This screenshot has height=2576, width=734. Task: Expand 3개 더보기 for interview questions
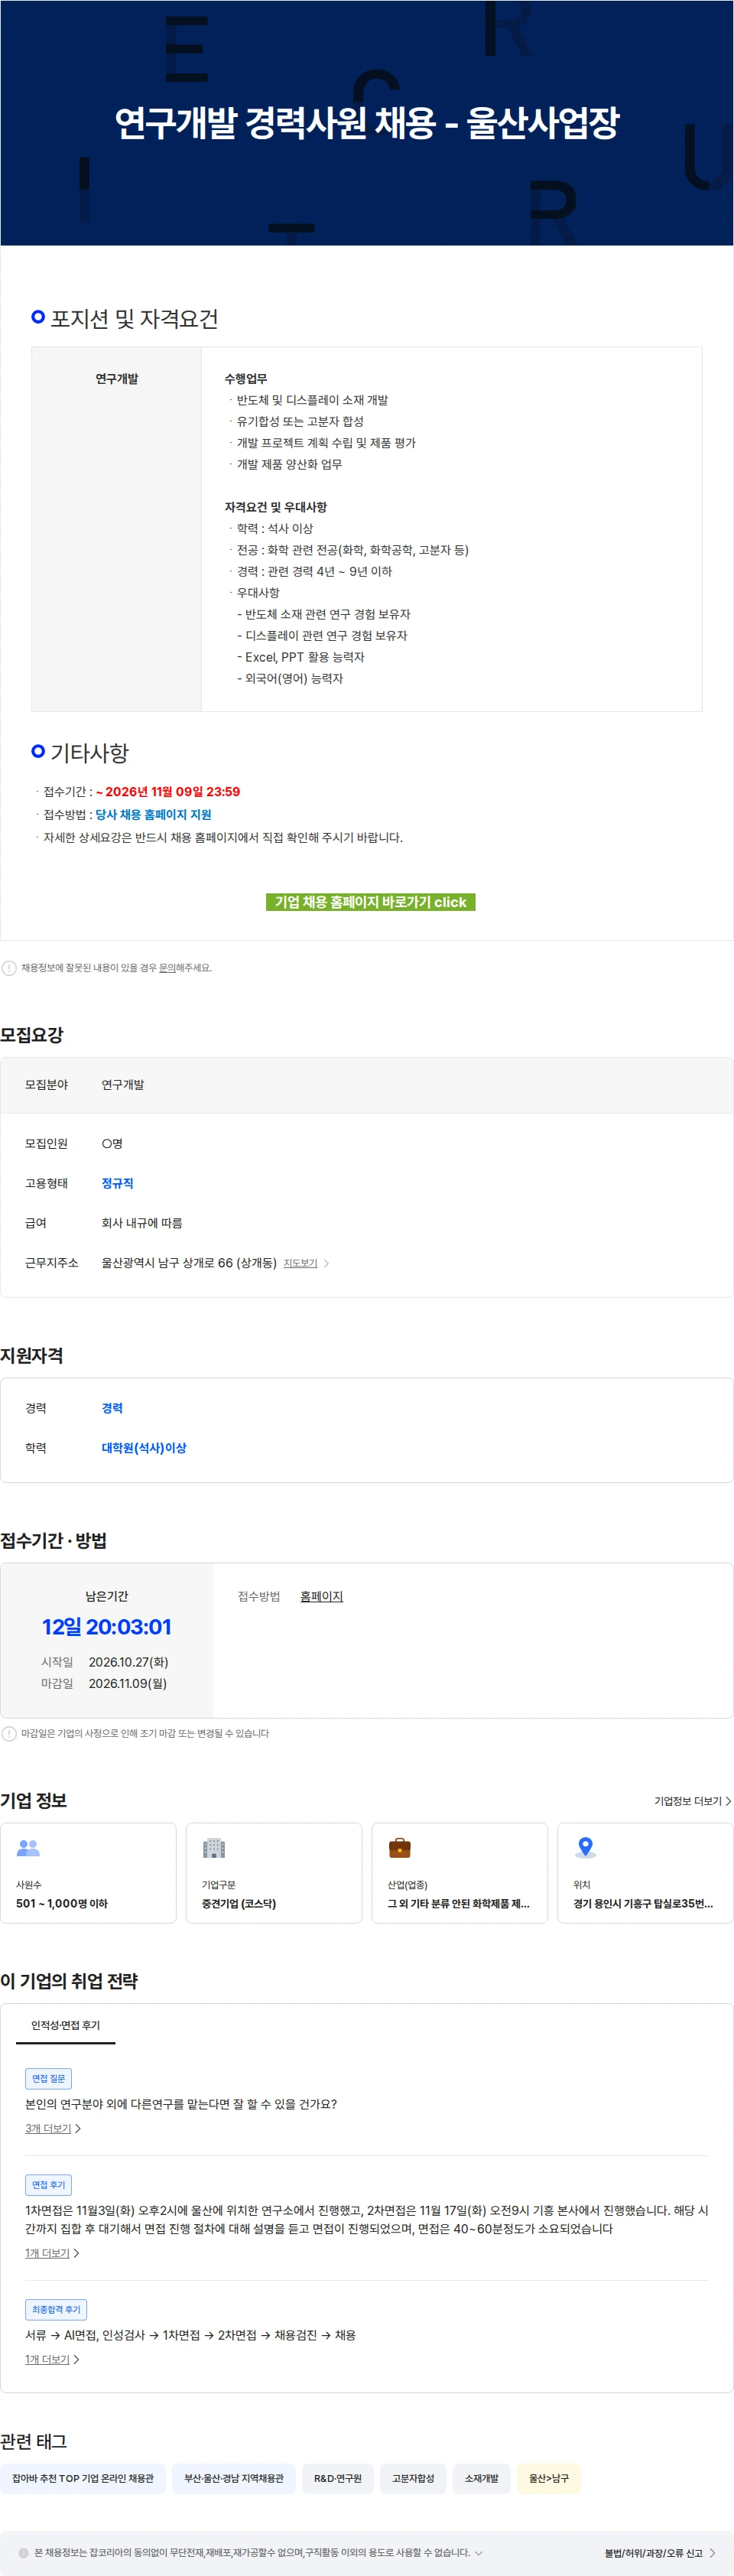pyautogui.click(x=53, y=2128)
